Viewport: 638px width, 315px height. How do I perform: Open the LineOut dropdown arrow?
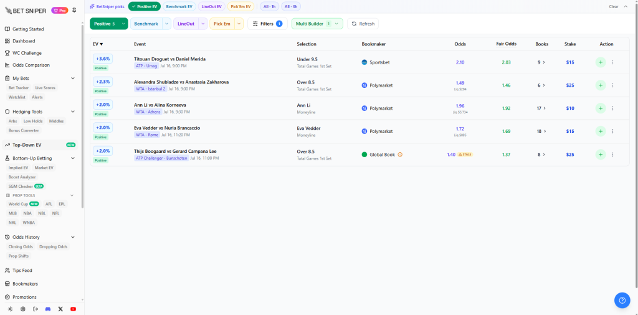[203, 24]
